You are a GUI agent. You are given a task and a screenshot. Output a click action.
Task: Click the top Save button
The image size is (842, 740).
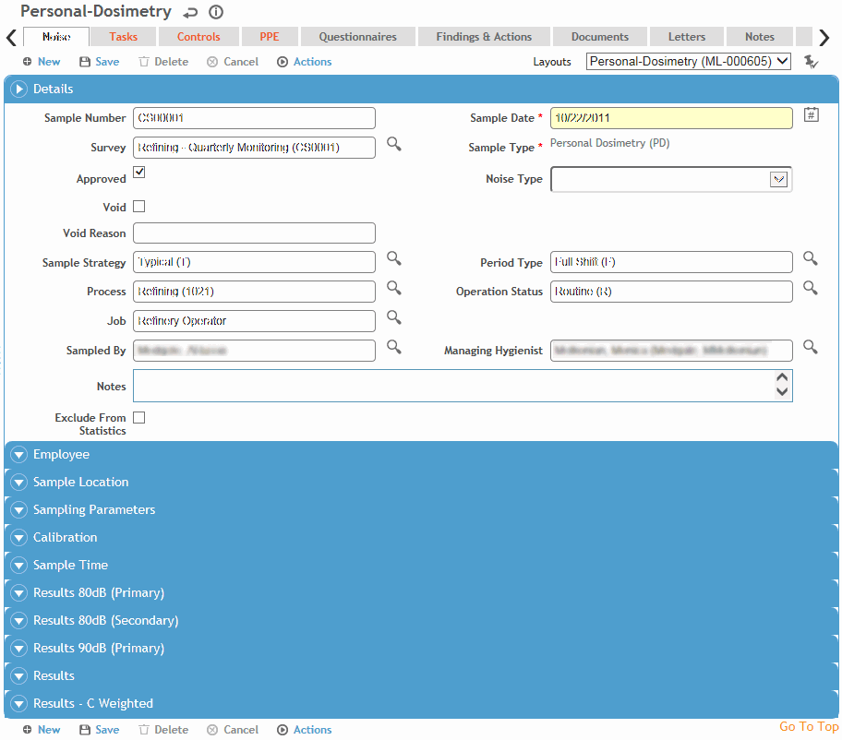click(99, 62)
